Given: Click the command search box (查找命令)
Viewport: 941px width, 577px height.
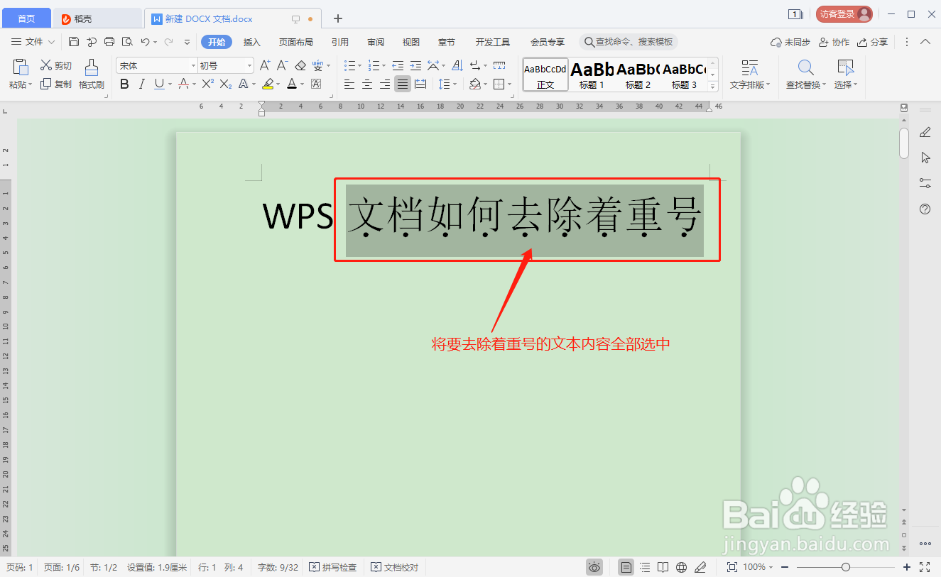Looking at the screenshot, I should 629,42.
